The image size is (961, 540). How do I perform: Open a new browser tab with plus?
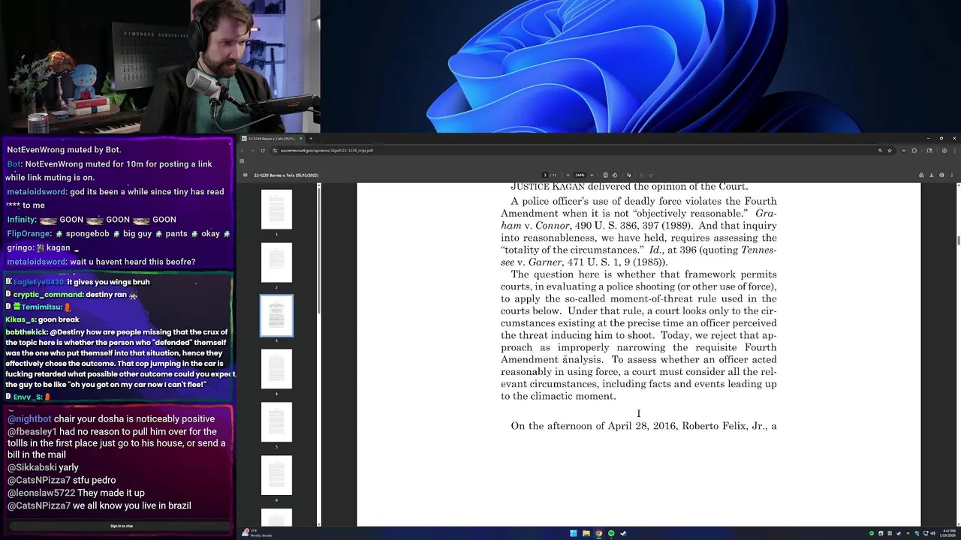click(x=311, y=139)
